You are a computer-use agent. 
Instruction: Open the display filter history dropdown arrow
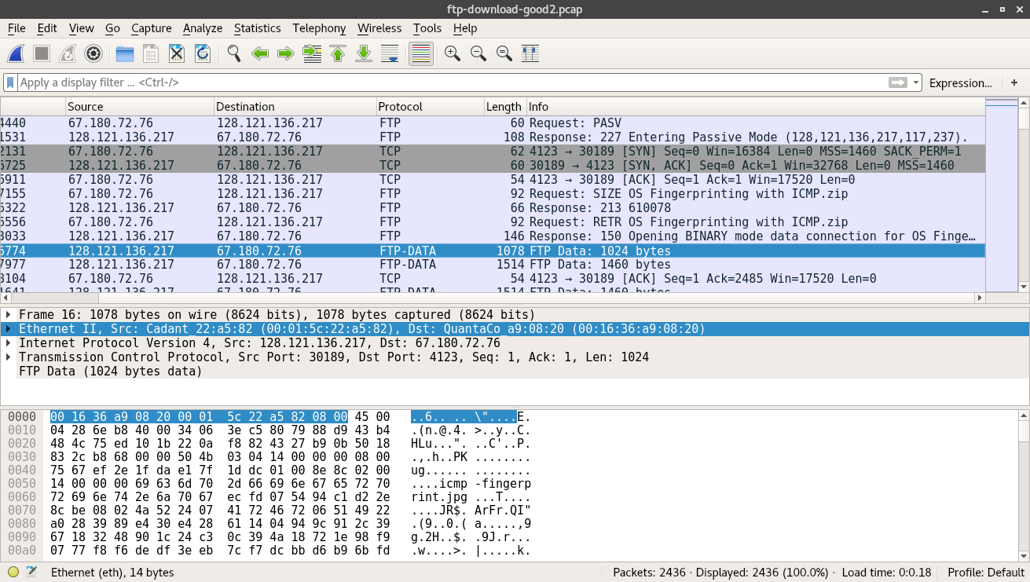pos(916,82)
